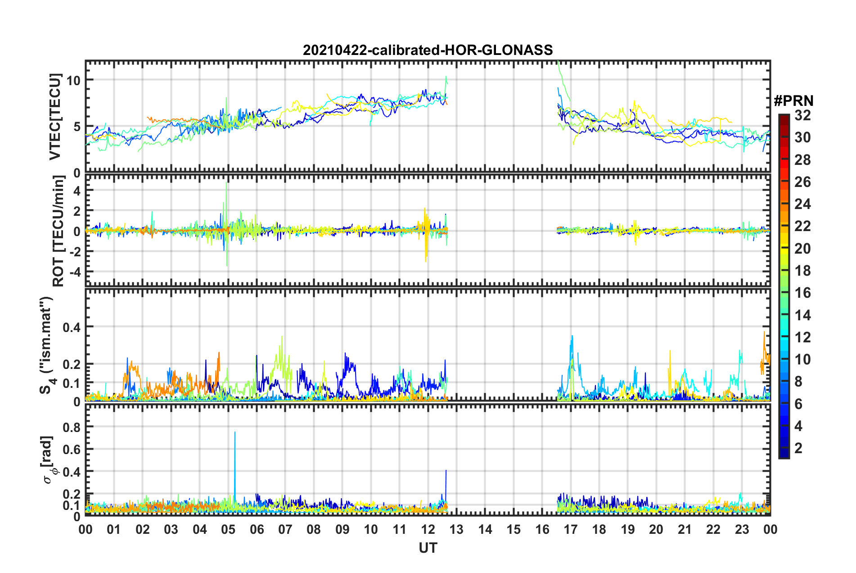The image size is (856, 573).
Task: Click the yellow band of PRN colorbar
Action: (784, 248)
